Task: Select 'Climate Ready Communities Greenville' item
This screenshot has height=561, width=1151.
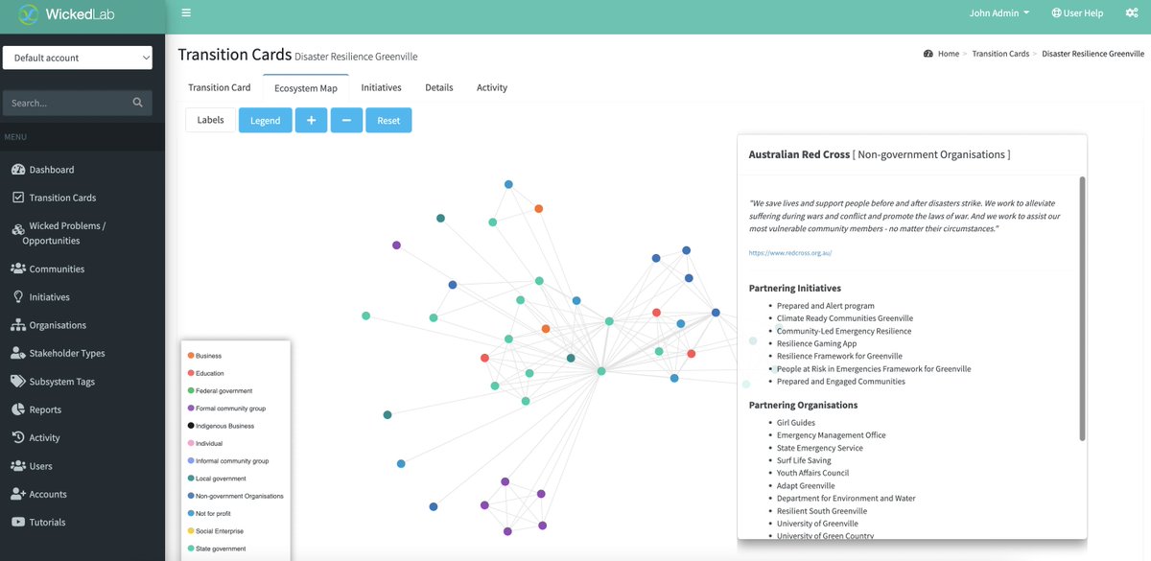Action: coord(845,318)
